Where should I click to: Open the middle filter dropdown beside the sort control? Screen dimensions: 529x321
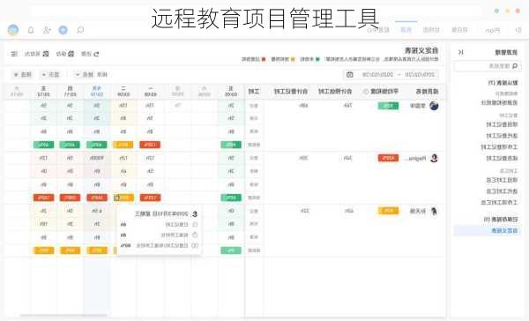point(50,75)
